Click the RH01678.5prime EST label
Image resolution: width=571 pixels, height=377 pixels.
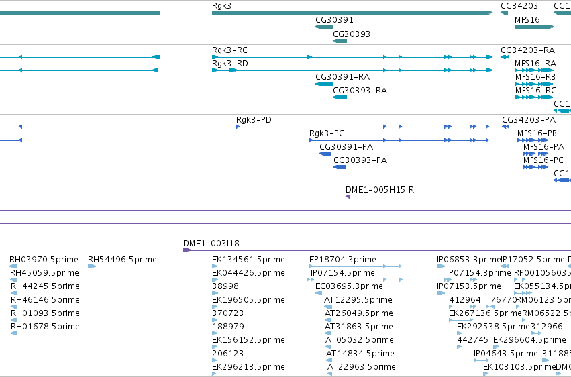click(x=45, y=327)
